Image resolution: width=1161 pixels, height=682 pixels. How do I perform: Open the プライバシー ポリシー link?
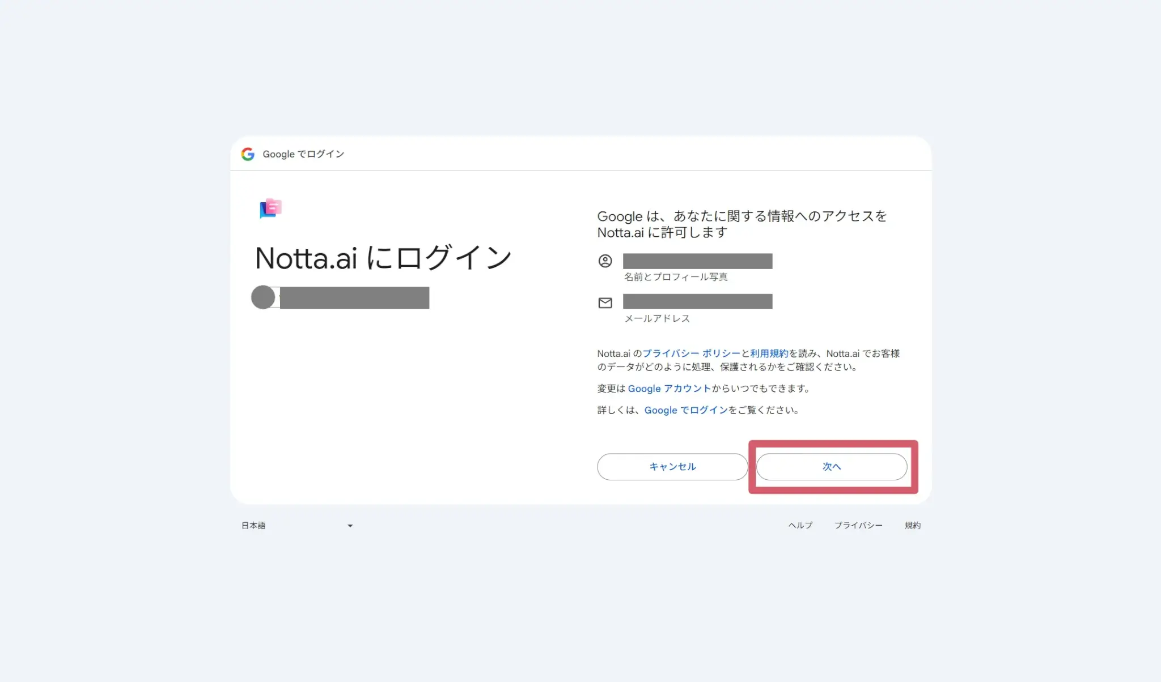point(691,353)
